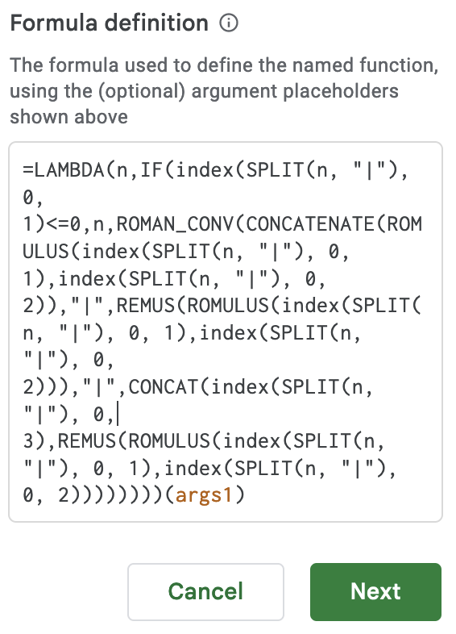This screenshot has height=634, width=456.
Task: Proceed with the green Next button
Action: point(375,591)
